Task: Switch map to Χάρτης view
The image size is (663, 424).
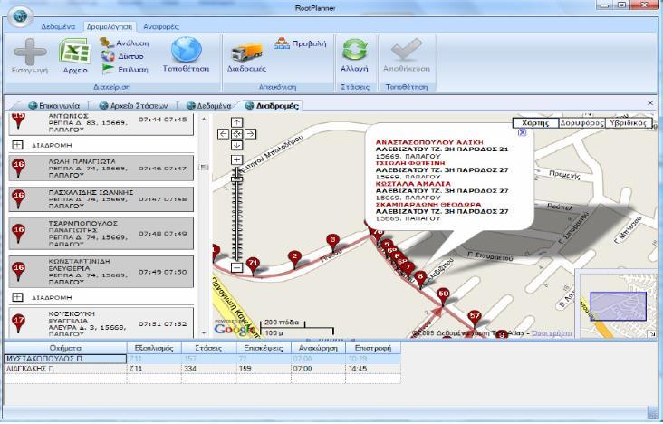Action: 535,123
